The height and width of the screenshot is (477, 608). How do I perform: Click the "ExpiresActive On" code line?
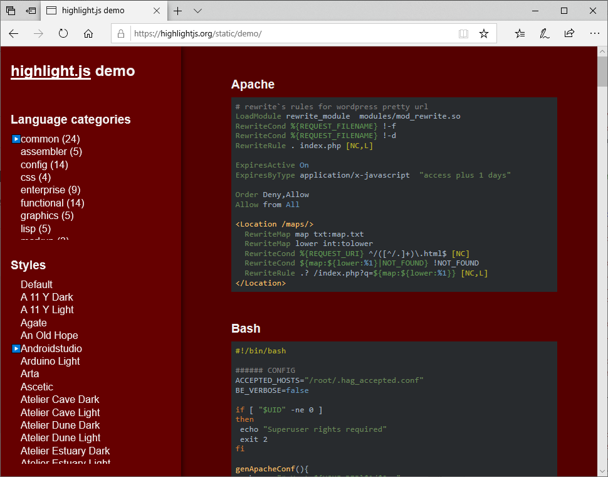tap(272, 165)
